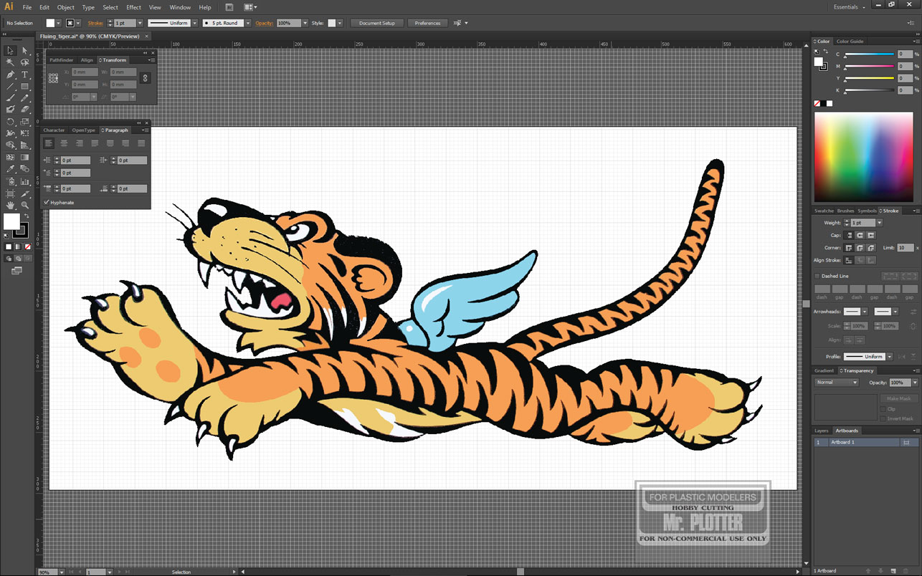Click the Preferences button
This screenshot has height=576, width=922.
(427, 23)
